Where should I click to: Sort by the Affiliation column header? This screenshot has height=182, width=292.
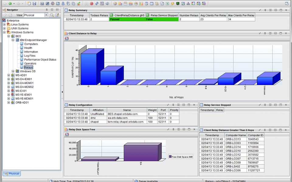point(98,110)
